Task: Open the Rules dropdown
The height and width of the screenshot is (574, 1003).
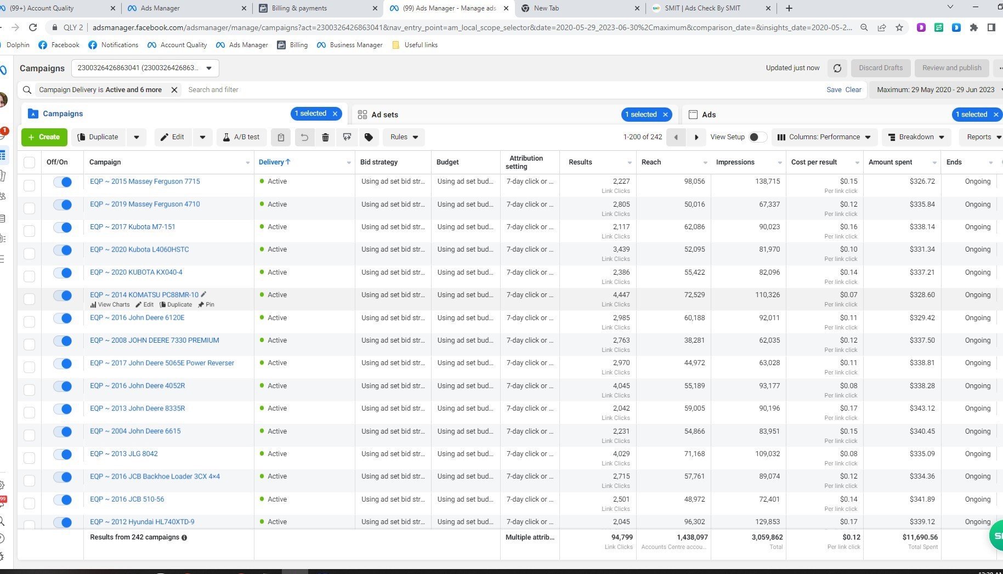Action: pos(404,137)
